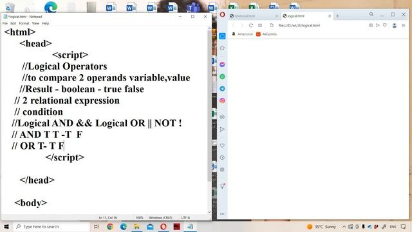
Task: Close the logical.html tab
Action: tap(330, 16)
